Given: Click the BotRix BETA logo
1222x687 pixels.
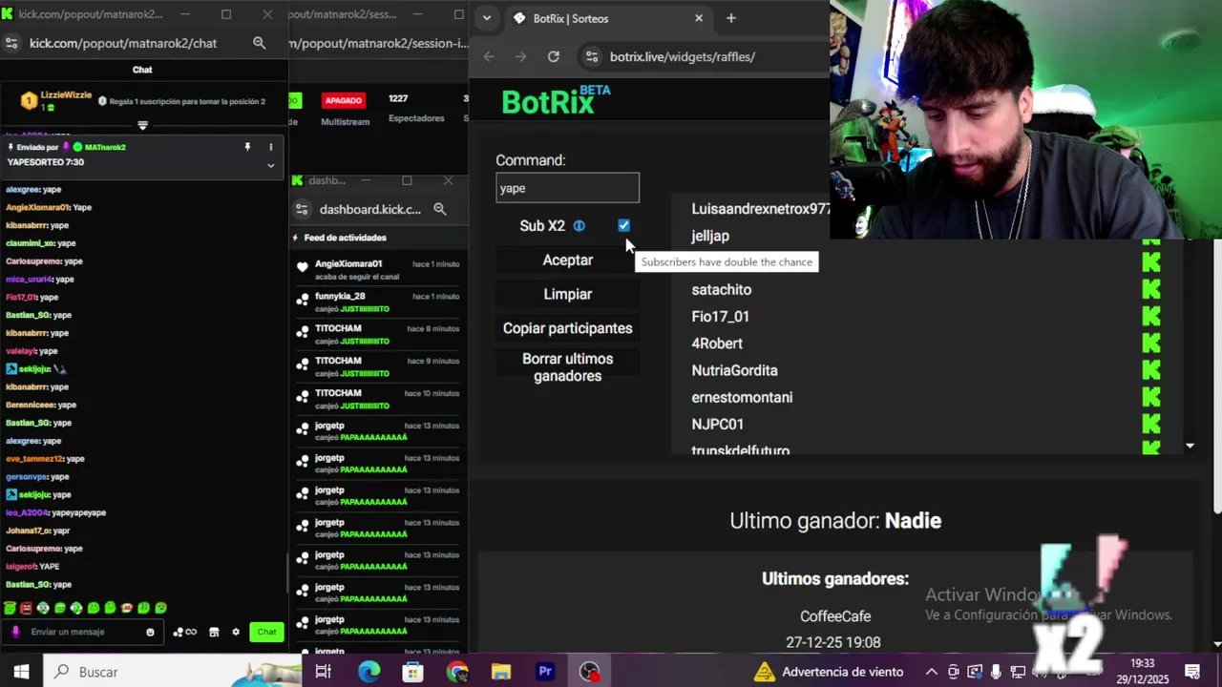Looking at the screenshot, I should tap(556, 100).
